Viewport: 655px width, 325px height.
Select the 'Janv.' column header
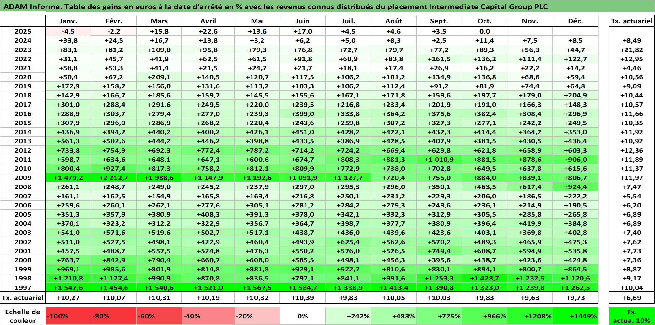click(68, 21)
